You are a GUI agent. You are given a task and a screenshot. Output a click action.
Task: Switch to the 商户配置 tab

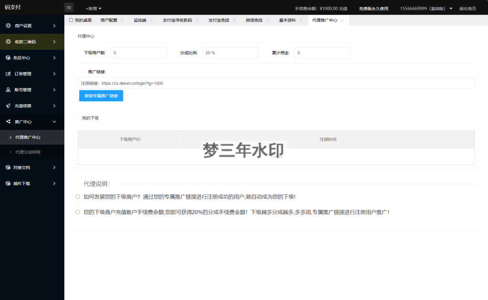(x=109, y=20)
